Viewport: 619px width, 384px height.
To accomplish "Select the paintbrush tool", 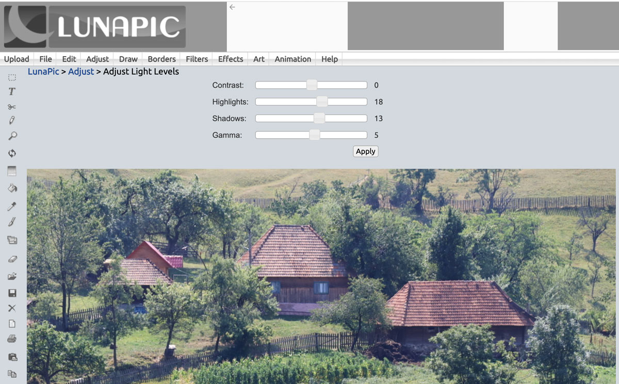I will 12,222.
